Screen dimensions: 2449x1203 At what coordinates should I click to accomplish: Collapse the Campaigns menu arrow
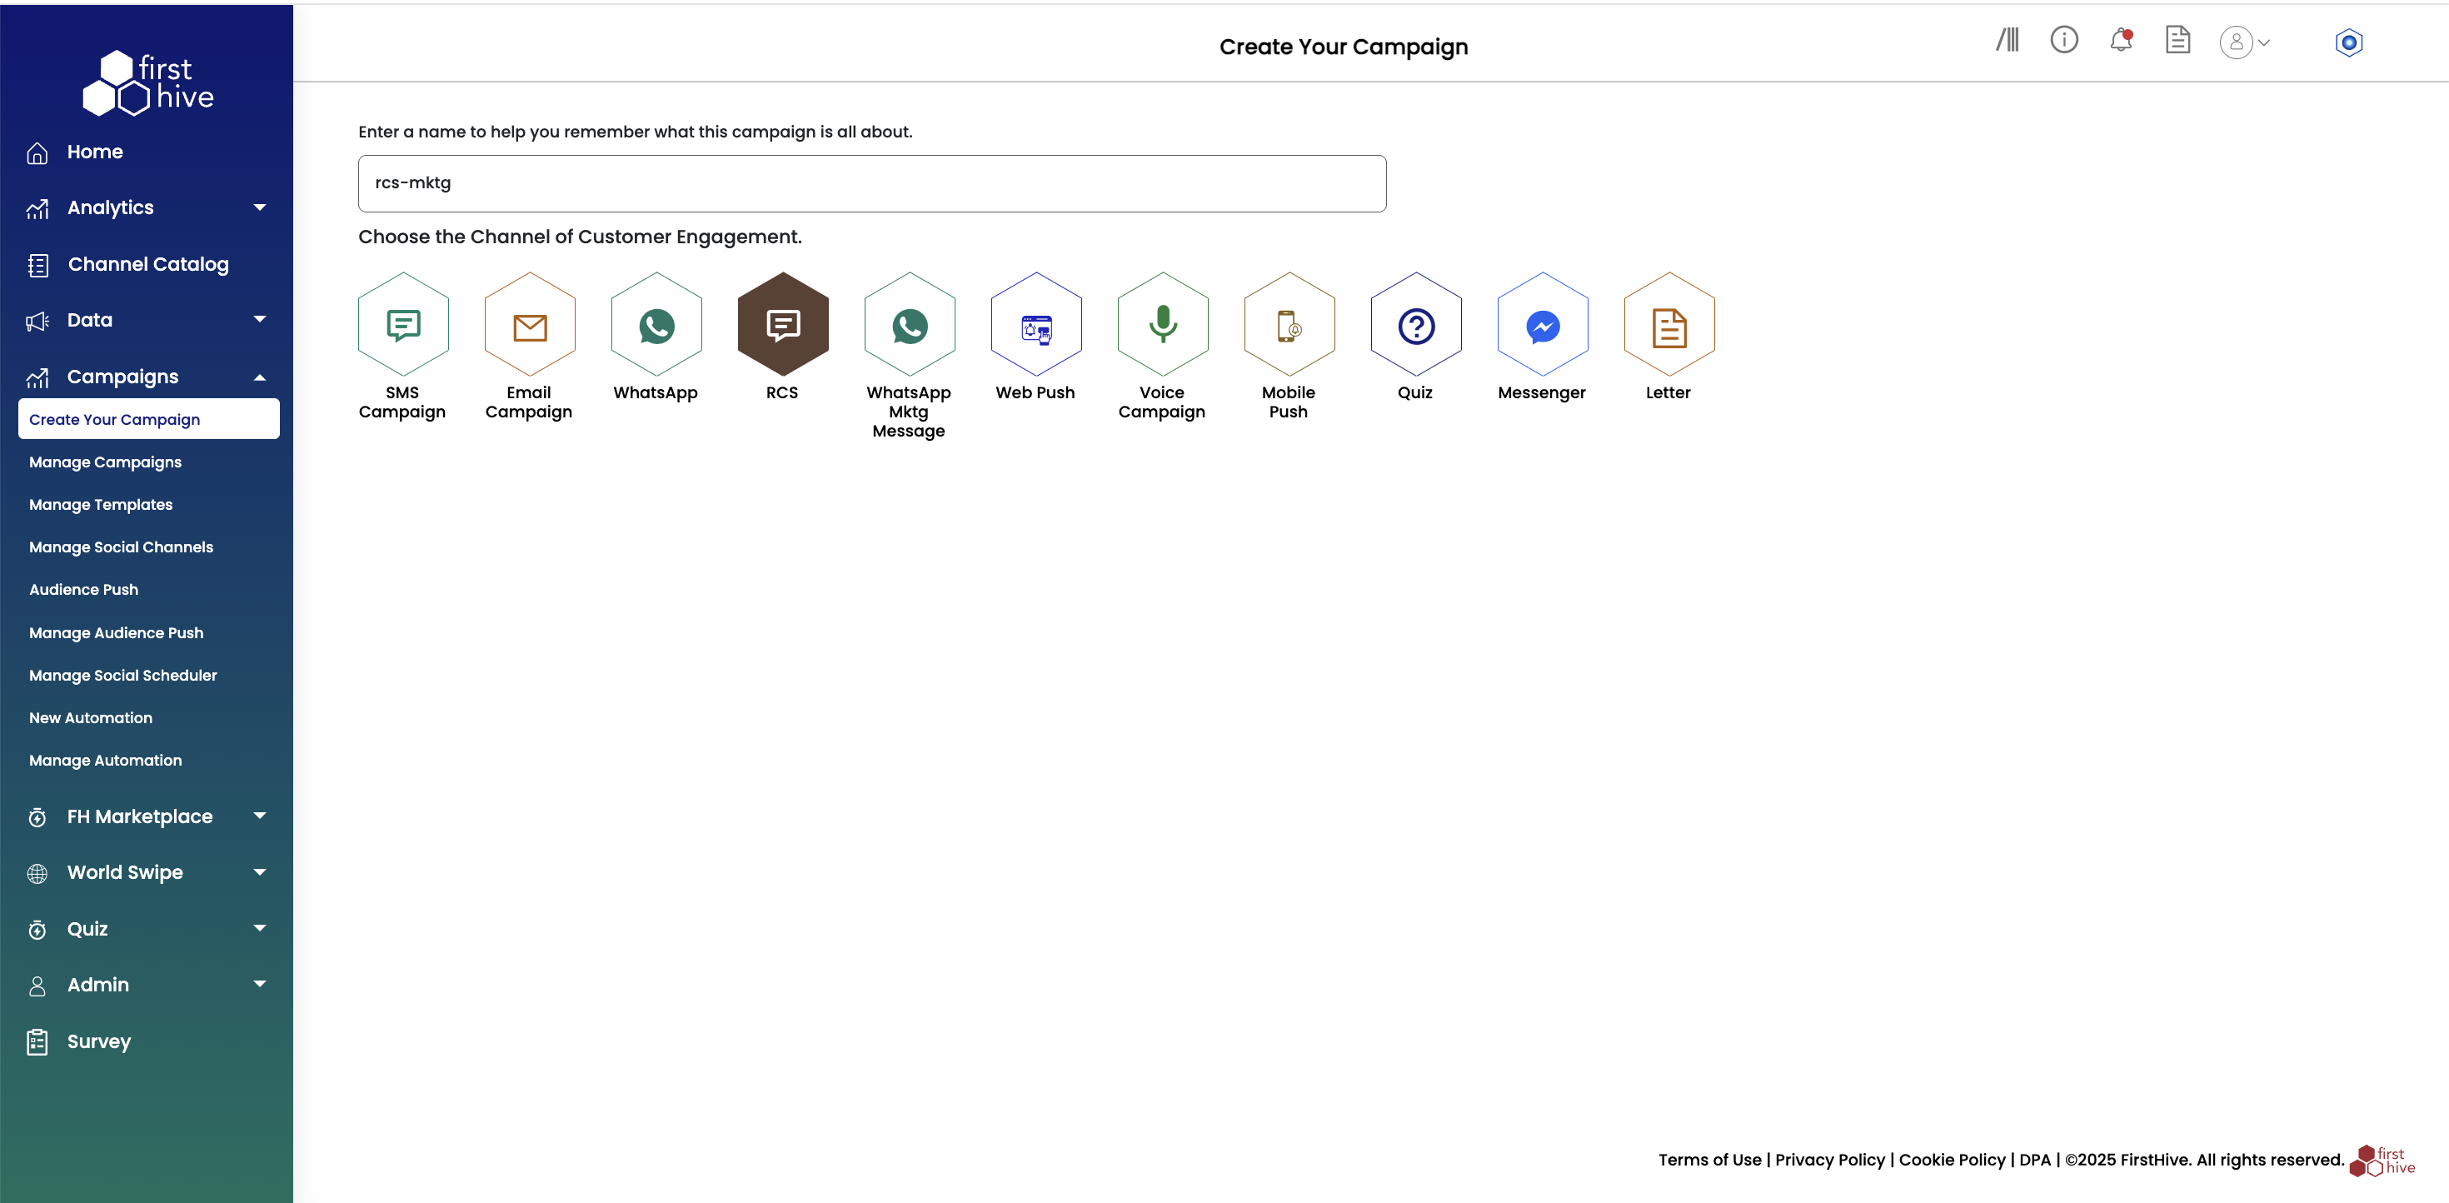pyautogui.click(x=260, y=377)
